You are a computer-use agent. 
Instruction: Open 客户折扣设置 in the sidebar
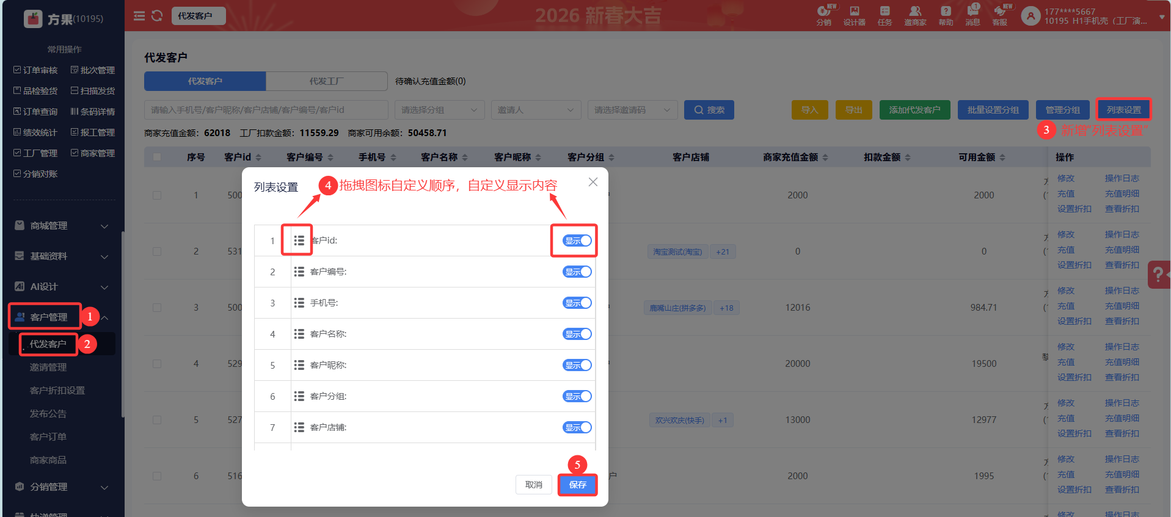tap(57, 391)
